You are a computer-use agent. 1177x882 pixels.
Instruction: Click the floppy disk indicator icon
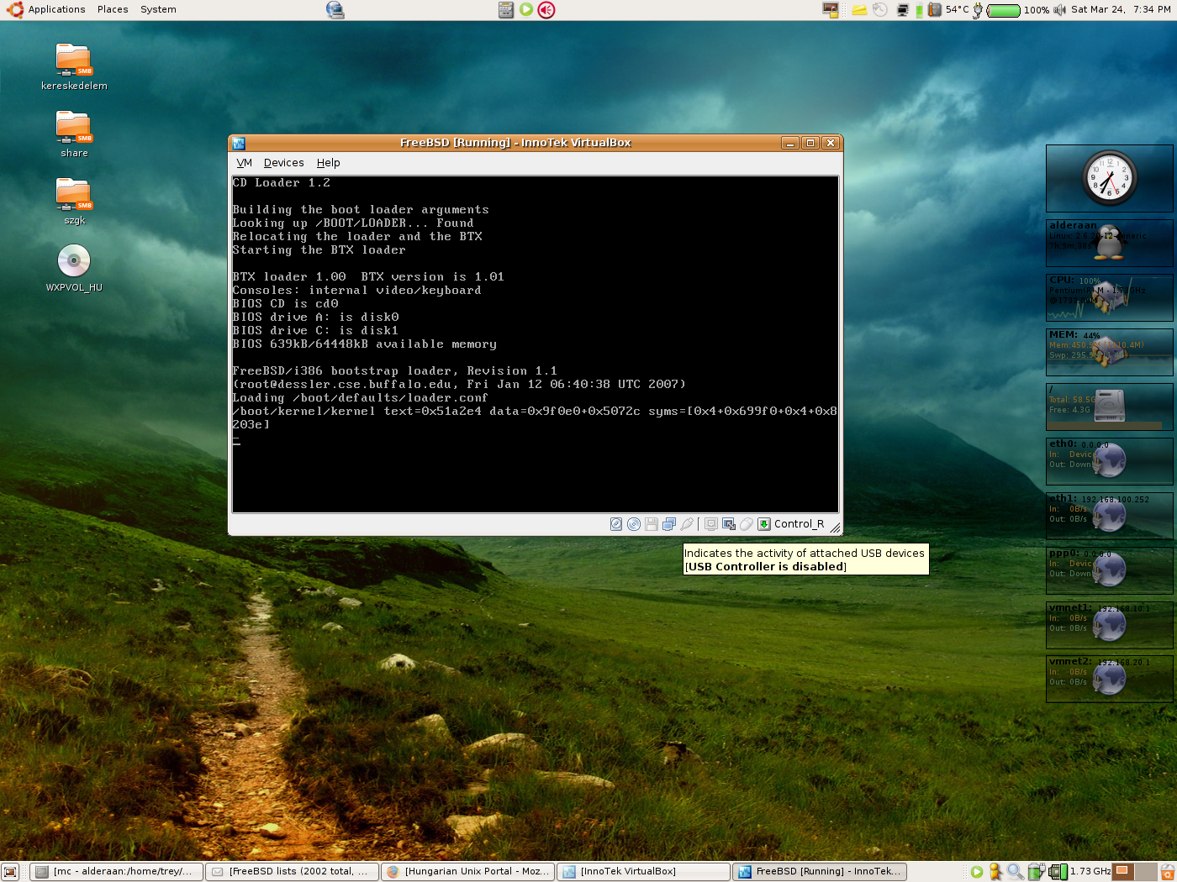[652, 524]
